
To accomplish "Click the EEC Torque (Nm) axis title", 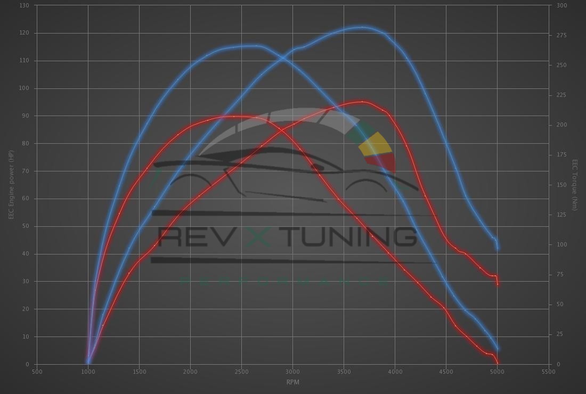I will tap(575, 185).
